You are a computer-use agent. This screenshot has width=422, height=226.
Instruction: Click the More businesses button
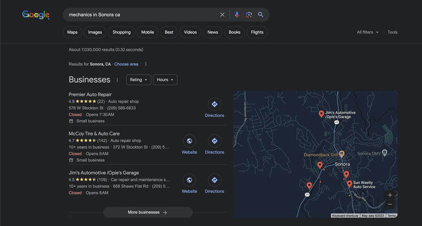(x=148, y=212)
